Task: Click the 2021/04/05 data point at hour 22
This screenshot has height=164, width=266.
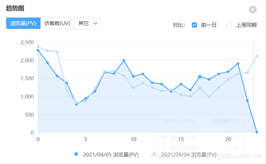Action: 247,101
